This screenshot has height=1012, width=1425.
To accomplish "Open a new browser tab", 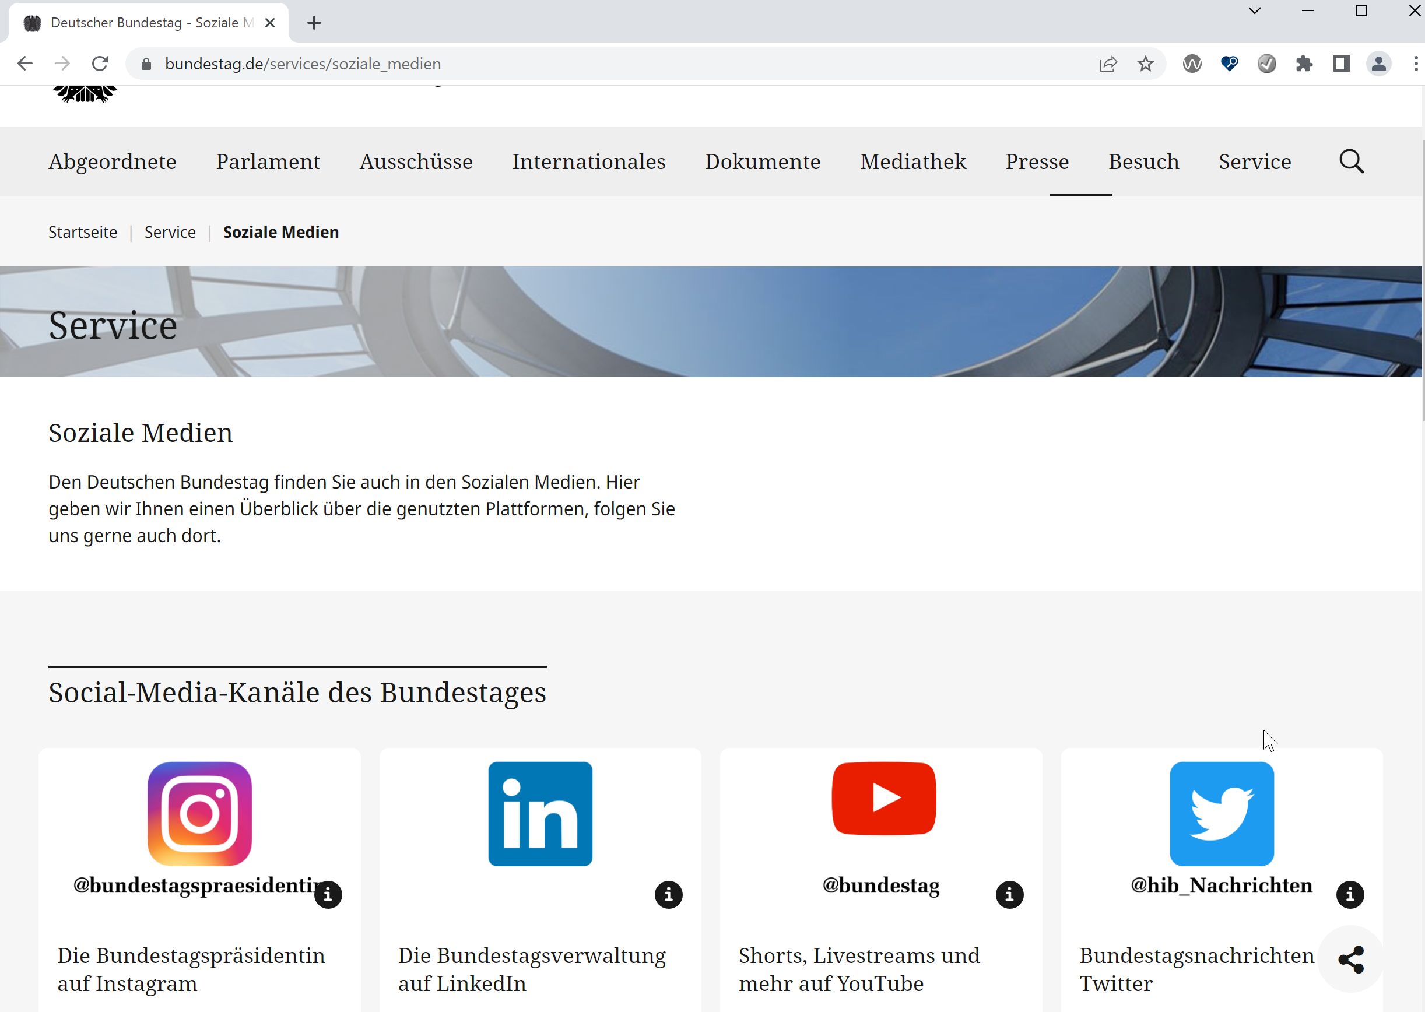I will 314,23.
